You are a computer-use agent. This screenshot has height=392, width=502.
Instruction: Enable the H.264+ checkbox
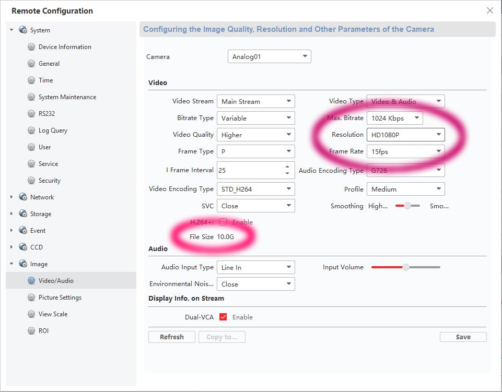pos(223,222)
